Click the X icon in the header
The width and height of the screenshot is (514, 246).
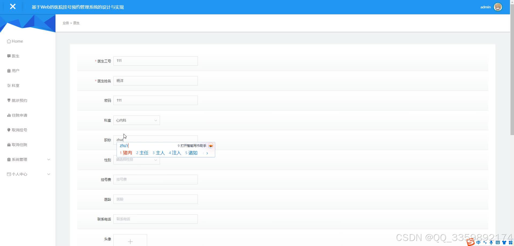[x=13, y=6]
